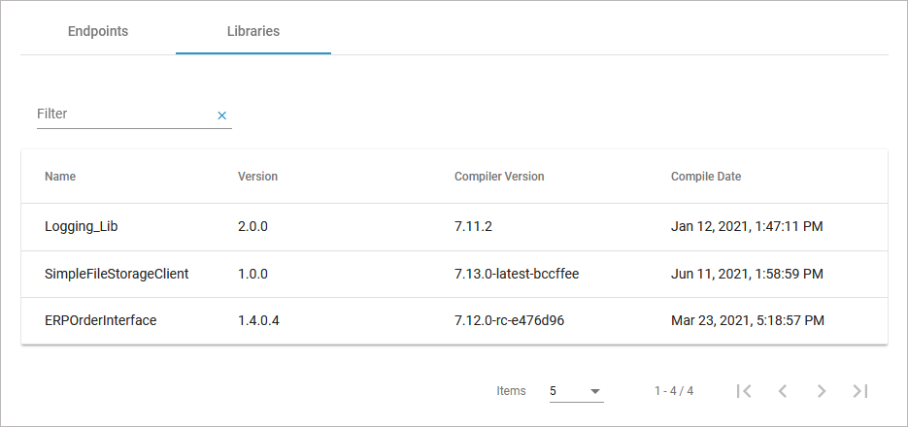Screen dimensions: 908x427
Task: Jump to the last page
Action: [860, 391]
